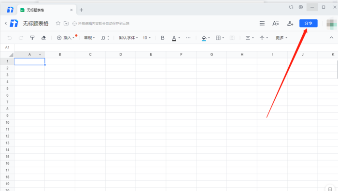Clear formatting with eraser icon

pos(43,38)
